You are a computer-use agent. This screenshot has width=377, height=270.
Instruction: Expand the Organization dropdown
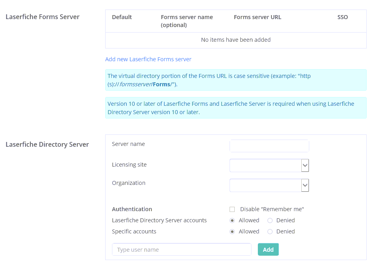(265, 185)
